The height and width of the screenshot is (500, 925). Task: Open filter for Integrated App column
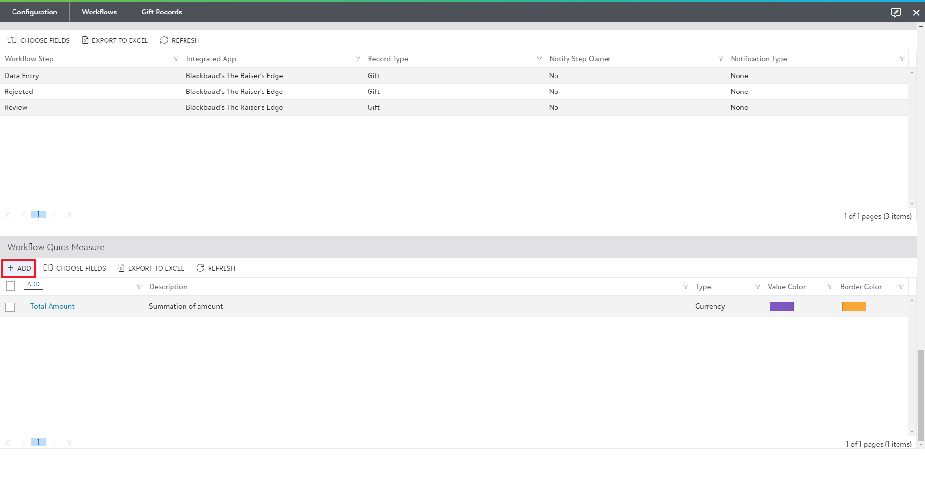[x=357, y=59]
